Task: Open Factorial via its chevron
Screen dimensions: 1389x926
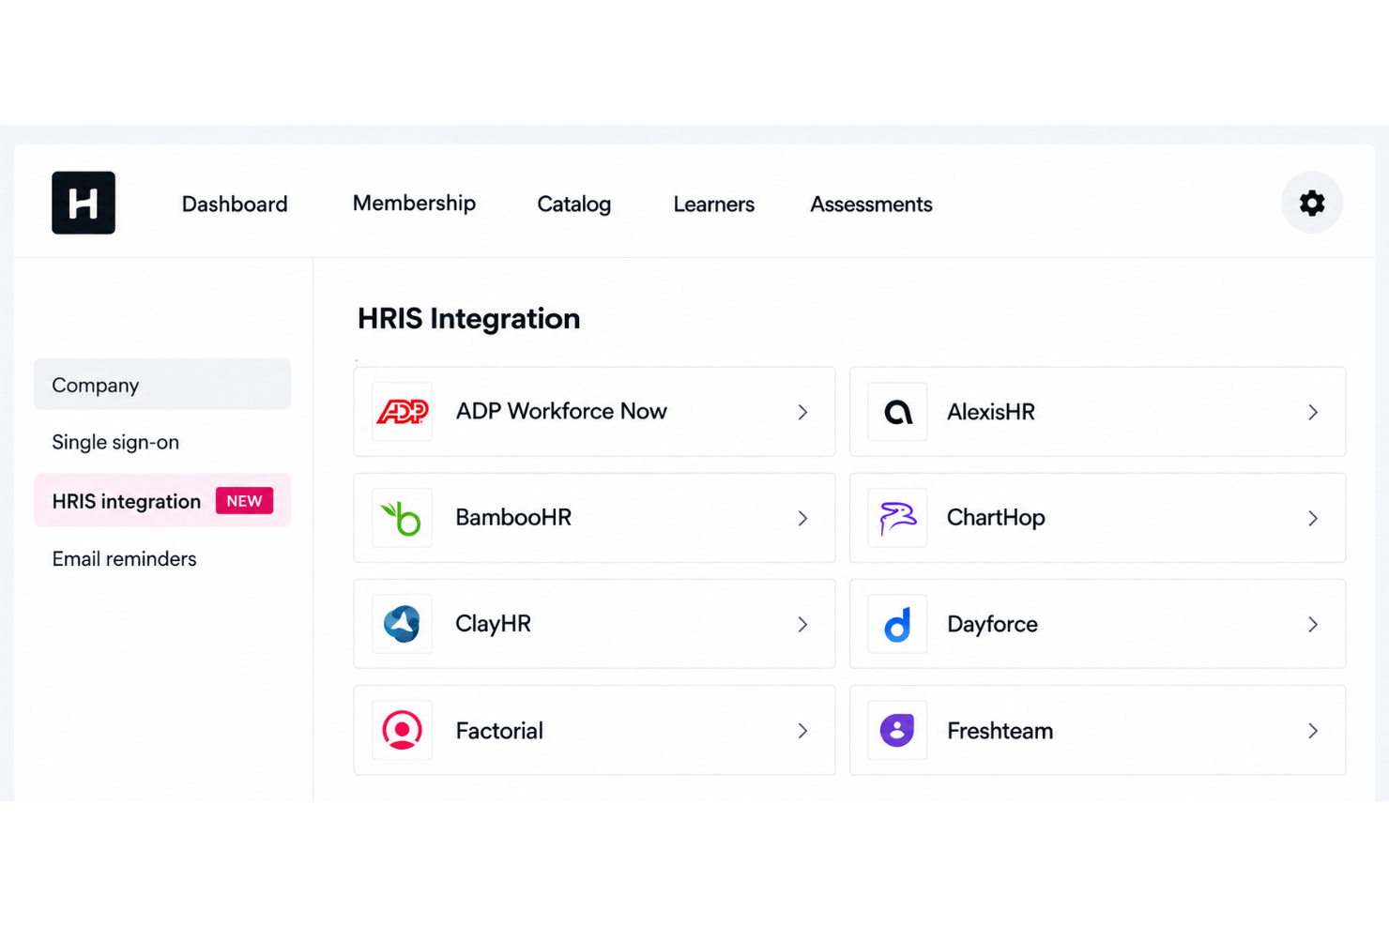Action: (x=802, y=730)
